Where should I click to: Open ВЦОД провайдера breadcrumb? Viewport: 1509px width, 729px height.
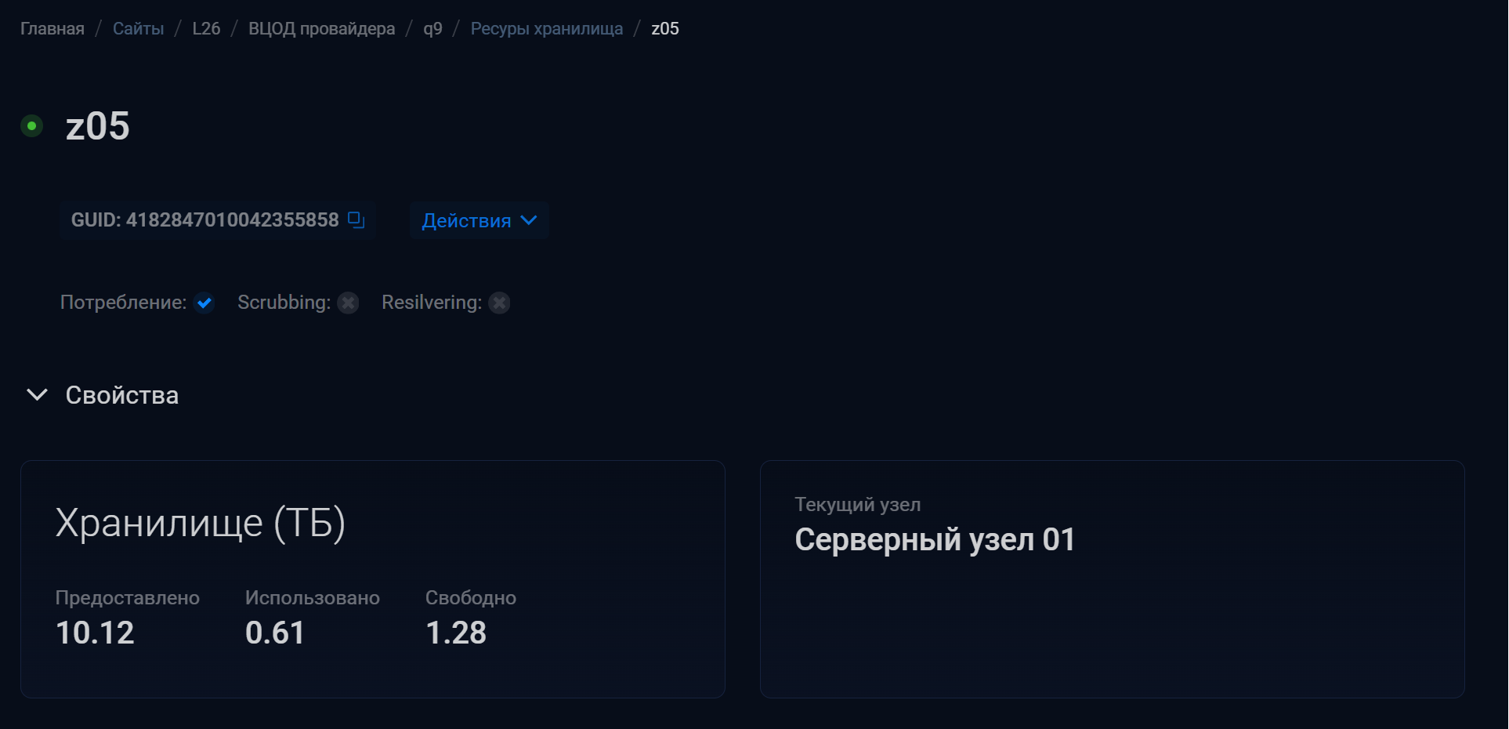322,29
